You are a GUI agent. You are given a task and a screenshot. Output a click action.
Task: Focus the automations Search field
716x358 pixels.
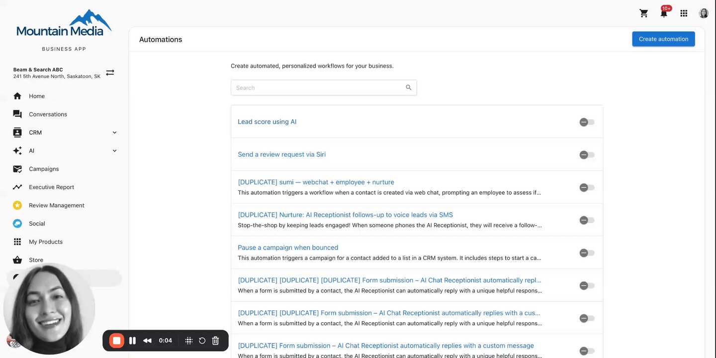(318, 88)
